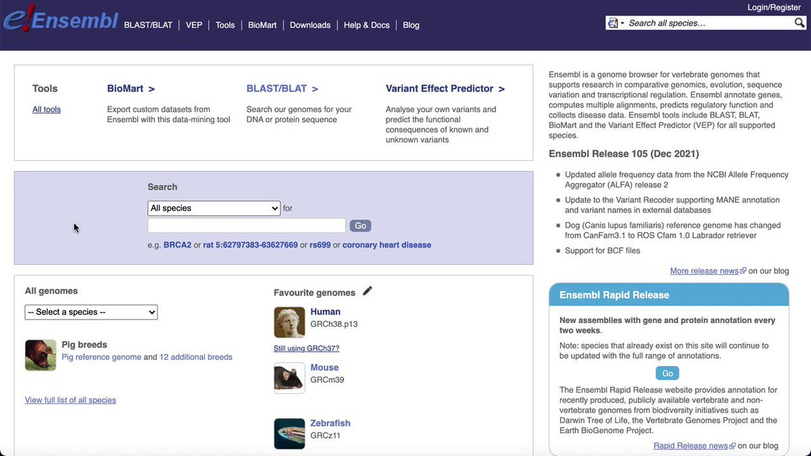Select Tools in the top navigation

point(225,25)
